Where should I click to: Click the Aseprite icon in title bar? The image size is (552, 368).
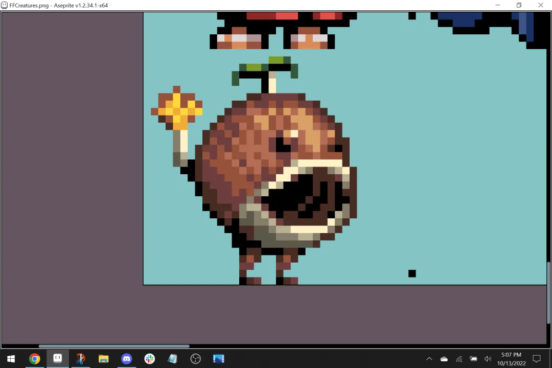pyautogui.click(x=4, y=5)
